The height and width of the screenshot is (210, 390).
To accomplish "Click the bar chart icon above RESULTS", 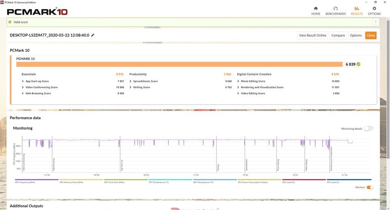I will coord(357,9).
